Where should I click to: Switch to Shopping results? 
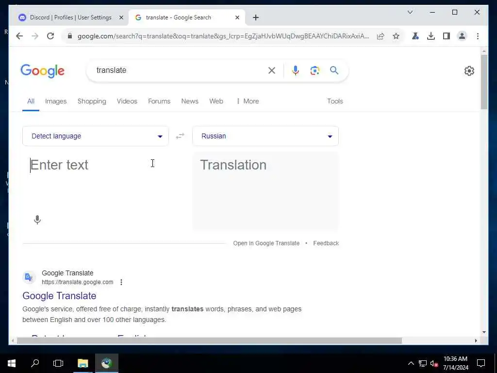(x=92, y=101)
